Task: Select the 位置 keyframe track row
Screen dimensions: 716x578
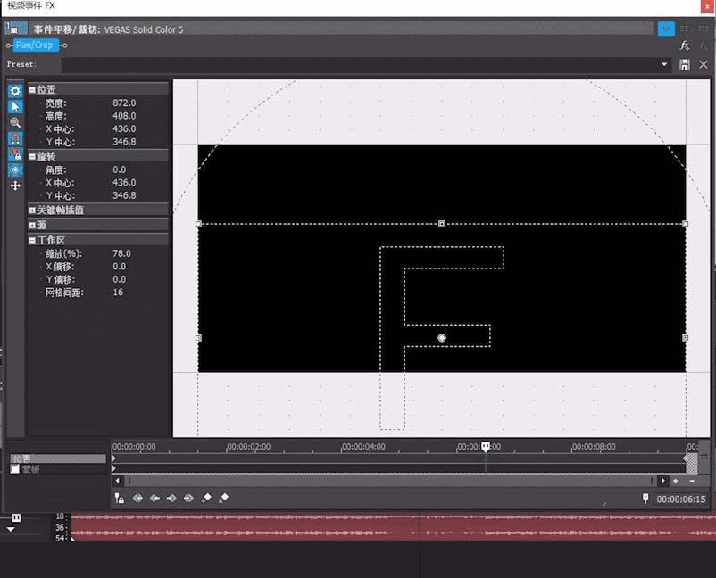Action: [x=58, y=458]
